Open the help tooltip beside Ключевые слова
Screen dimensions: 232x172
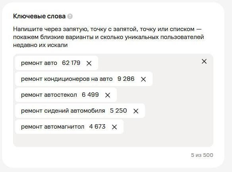70,16
